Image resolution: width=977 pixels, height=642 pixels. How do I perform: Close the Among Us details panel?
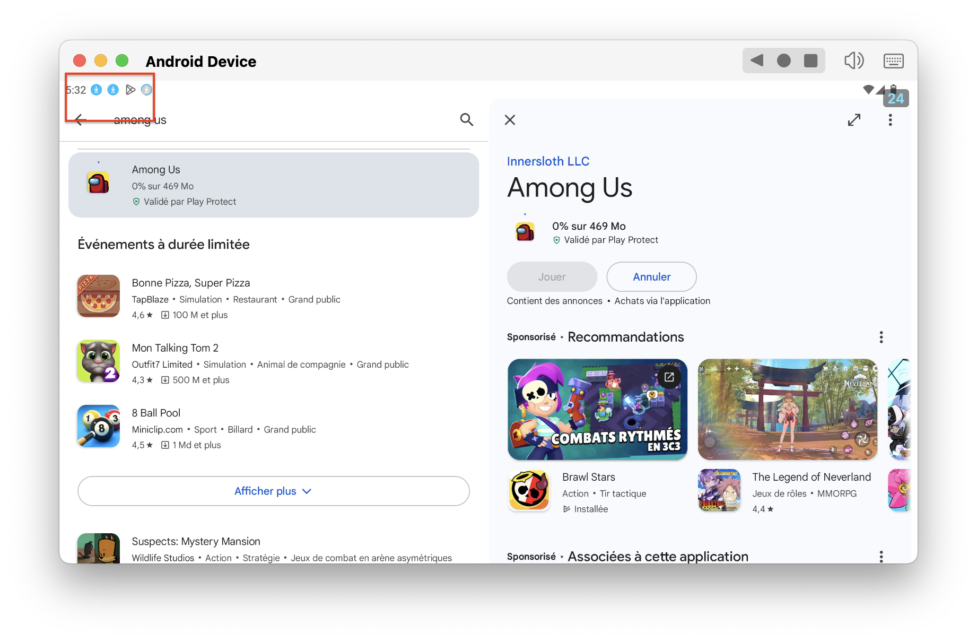pyautogui.click(x=510, y=120)
